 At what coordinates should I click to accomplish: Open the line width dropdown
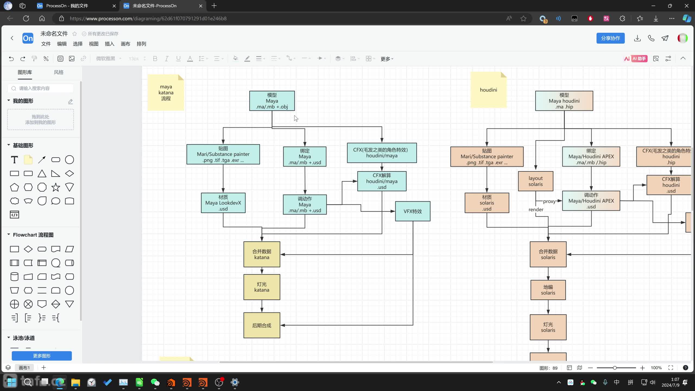pyautogui.click(x=260, y=59)
